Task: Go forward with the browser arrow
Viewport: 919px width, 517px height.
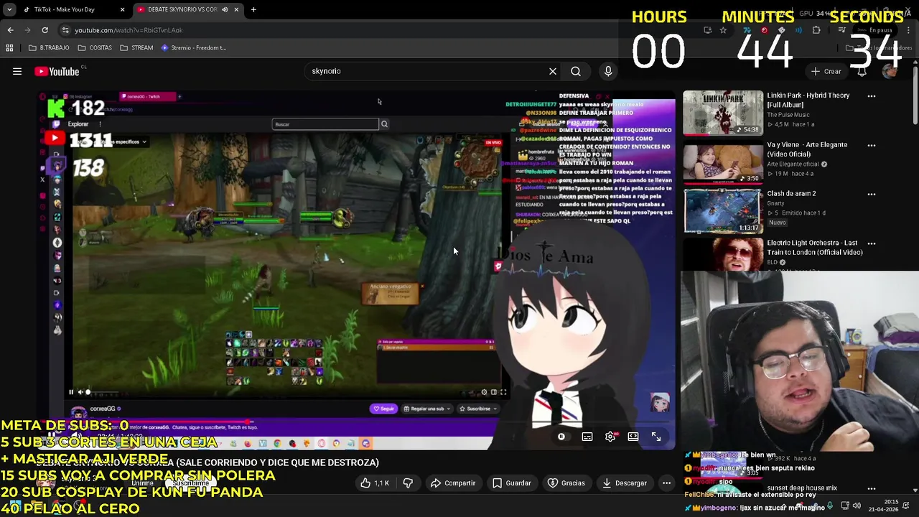Action: [27, 30]
